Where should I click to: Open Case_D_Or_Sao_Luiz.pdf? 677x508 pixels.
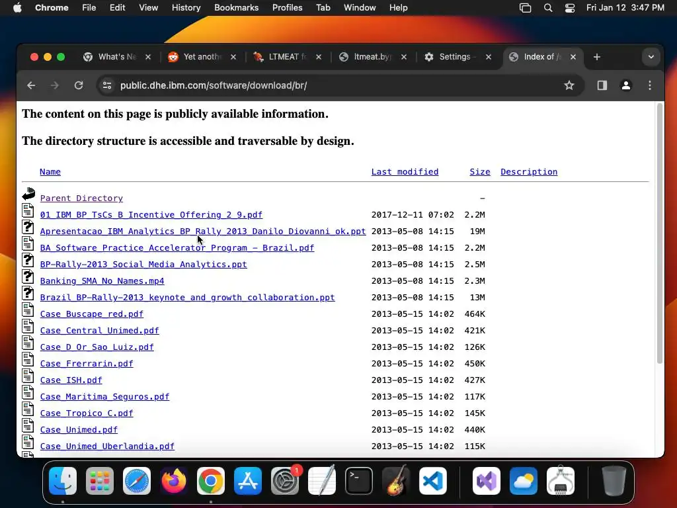pyautogui.click(x=97, y=347)
